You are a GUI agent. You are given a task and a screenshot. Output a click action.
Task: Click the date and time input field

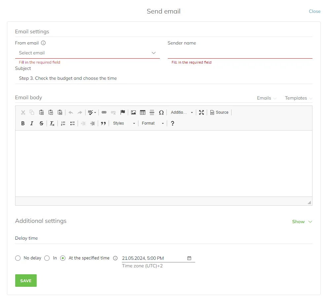[158, 258]
